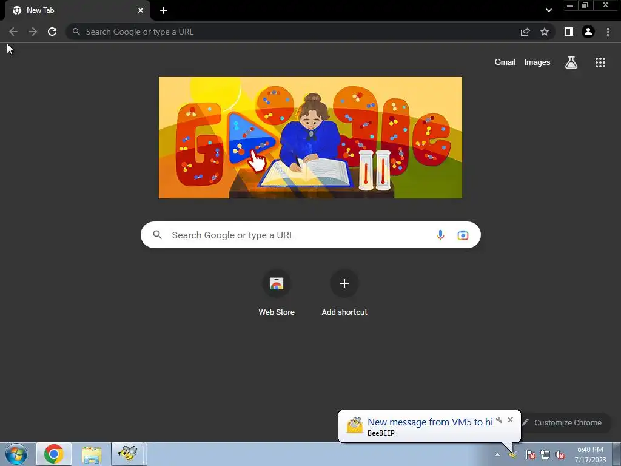Open BeeBEEP from the taskbar

127,454
